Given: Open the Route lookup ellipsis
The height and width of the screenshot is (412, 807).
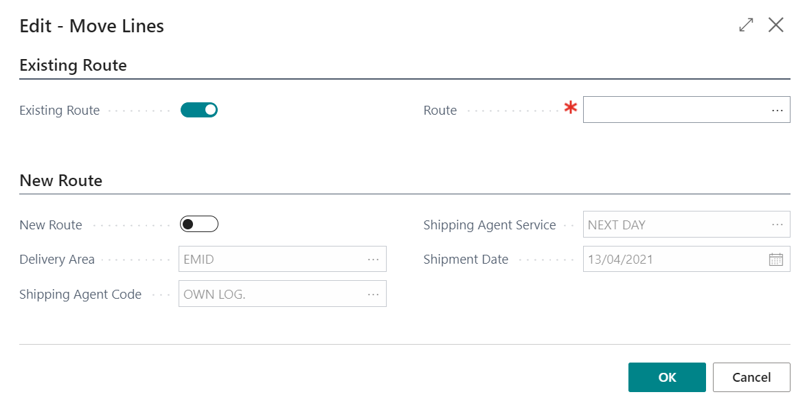Looking at the screenshot, I should [777, 110].
